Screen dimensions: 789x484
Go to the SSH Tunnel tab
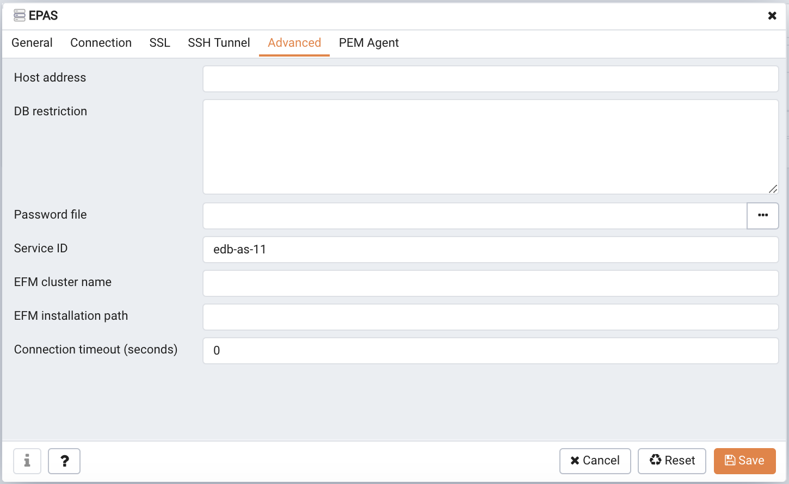(219, 43)
